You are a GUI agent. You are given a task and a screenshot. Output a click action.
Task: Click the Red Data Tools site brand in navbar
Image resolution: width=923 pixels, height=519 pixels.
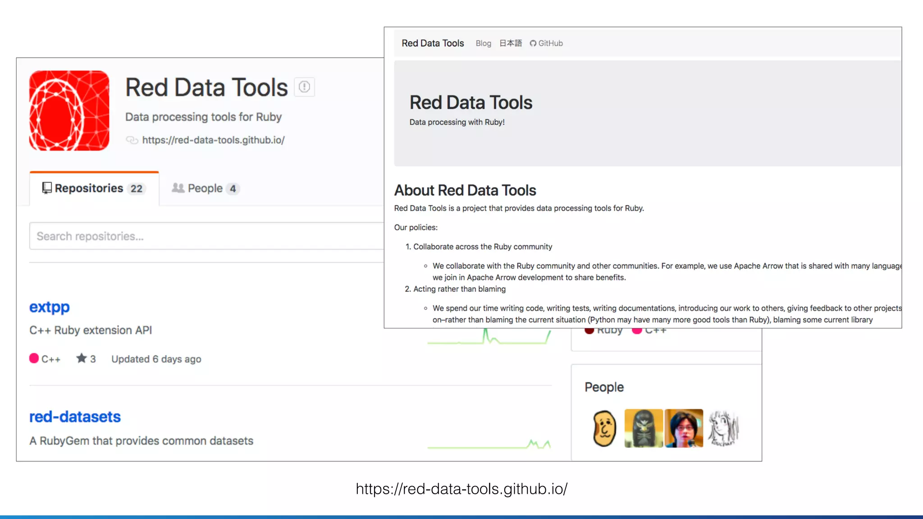coord(433,43)
